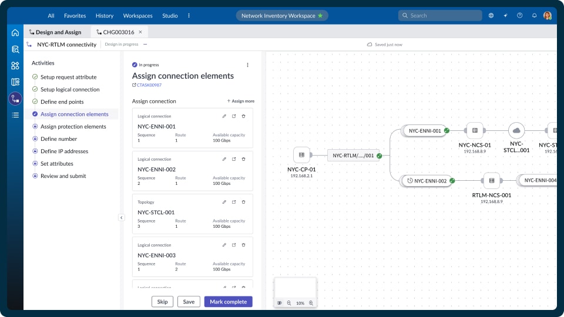Select Assign connection elements activity
This screenshot has height=317, width=564.
74,114
